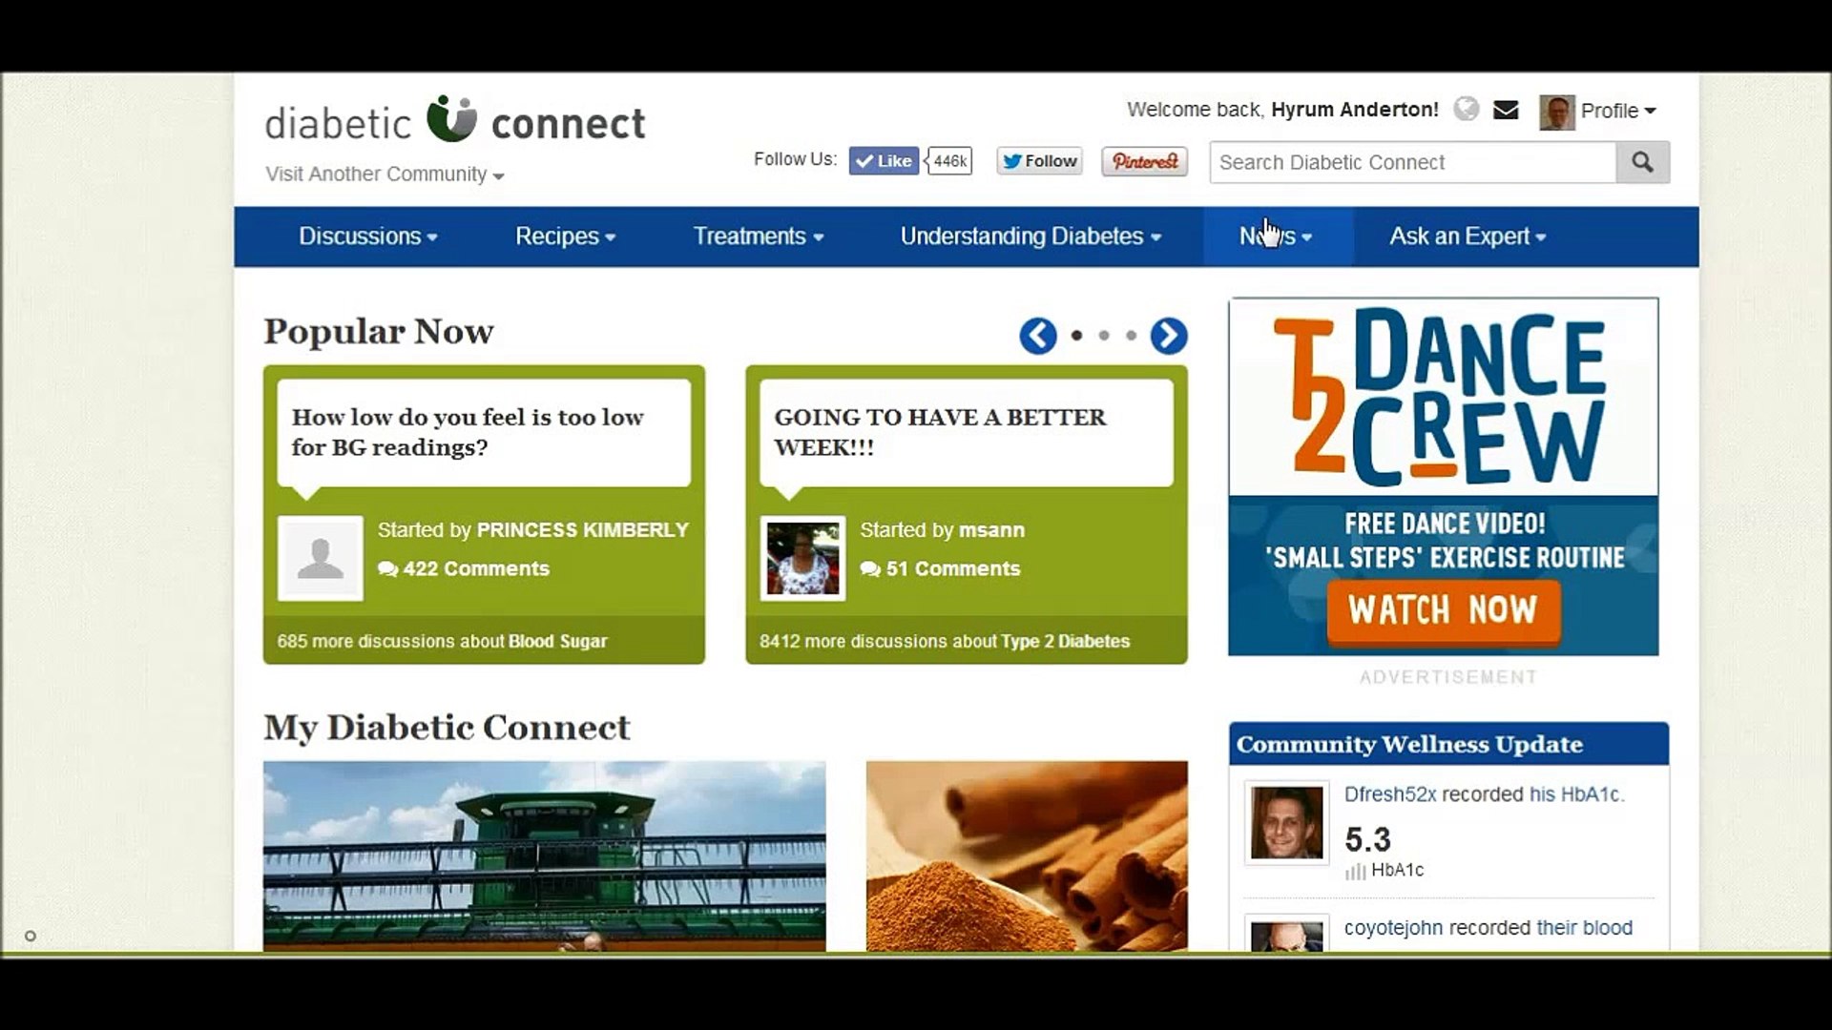Open the Recipes menu

565,237
